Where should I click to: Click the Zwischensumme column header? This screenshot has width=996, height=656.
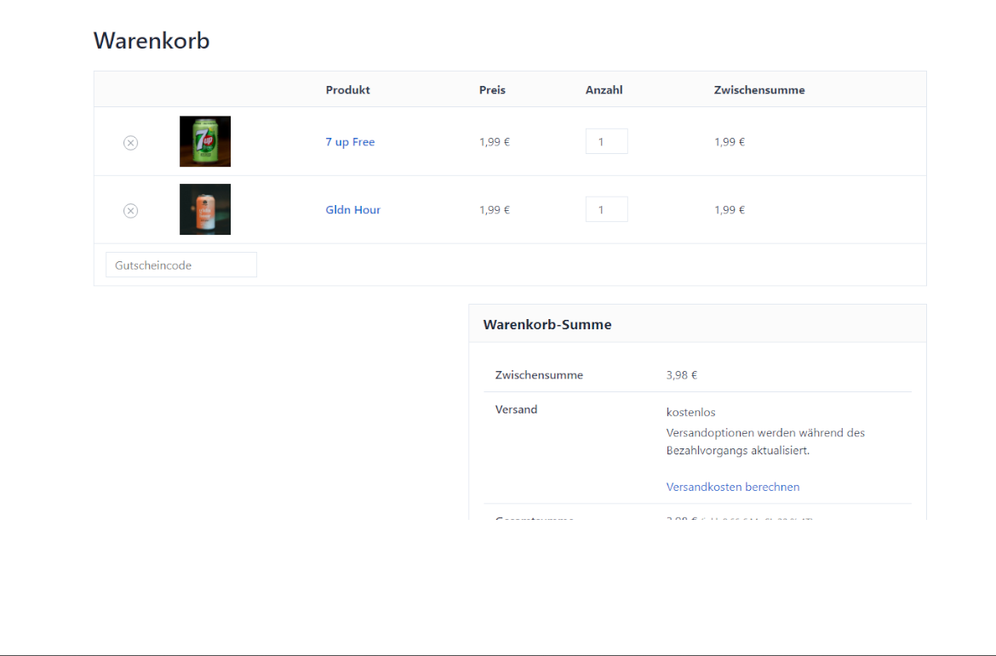click(x=759, y=89)
